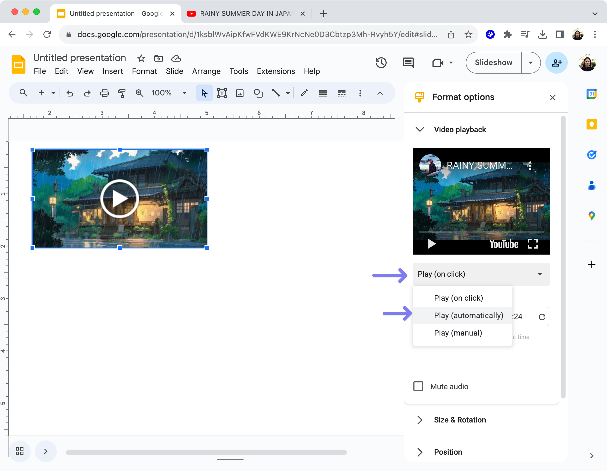This screenshot has height=471, width=607.
Task: Click the print icon in toolbar
Action: coord(104,93)
